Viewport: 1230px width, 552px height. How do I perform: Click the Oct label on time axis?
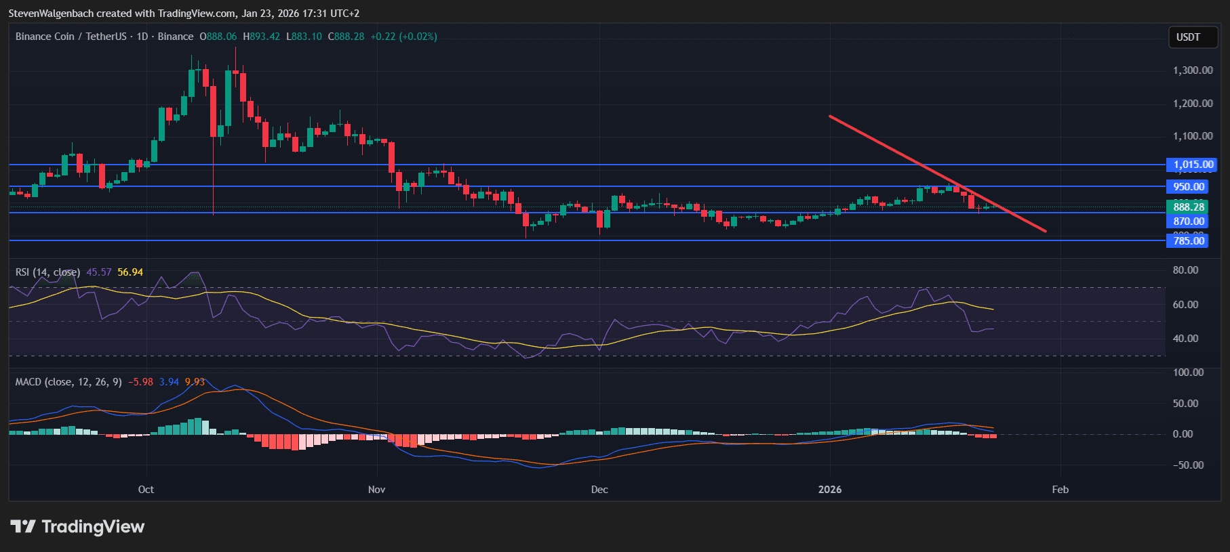coord(146,490)
